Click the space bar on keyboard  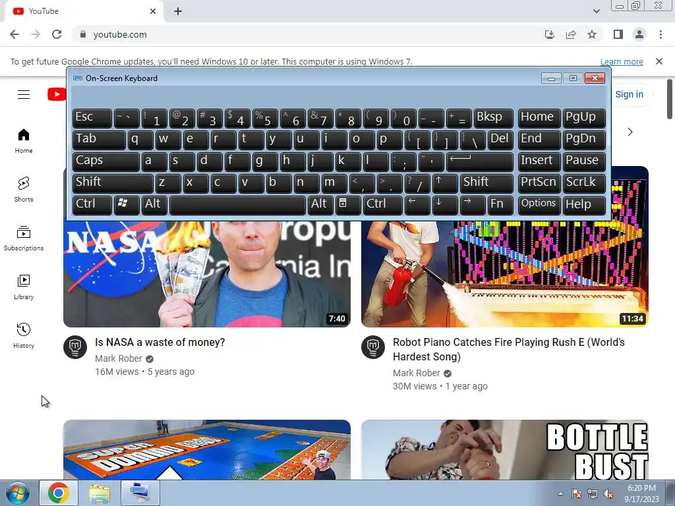tap(237, 205)
